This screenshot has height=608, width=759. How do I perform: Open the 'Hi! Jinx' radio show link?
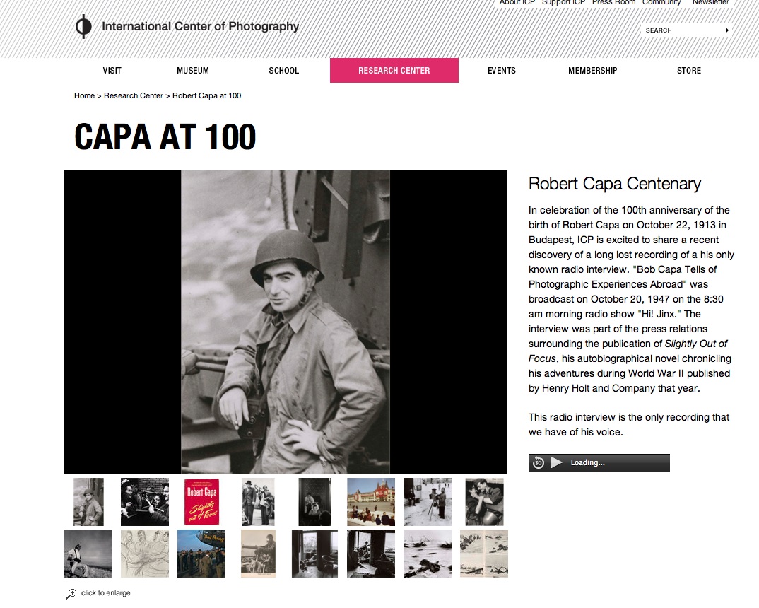pyautogui.click(x=659, y=313)
